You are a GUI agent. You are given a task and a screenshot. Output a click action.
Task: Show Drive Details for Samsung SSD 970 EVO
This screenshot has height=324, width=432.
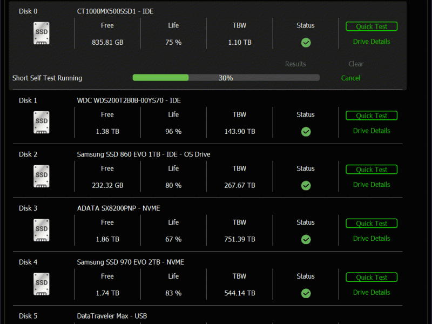tap(372, 292)
